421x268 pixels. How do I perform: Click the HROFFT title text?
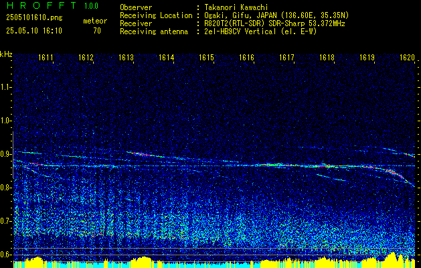[41, 5]
